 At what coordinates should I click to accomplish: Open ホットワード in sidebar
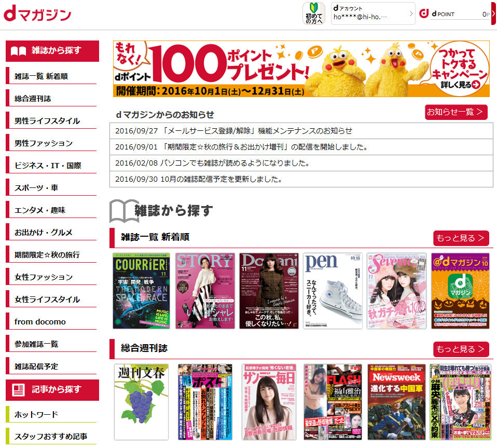[x=51, y=414]
